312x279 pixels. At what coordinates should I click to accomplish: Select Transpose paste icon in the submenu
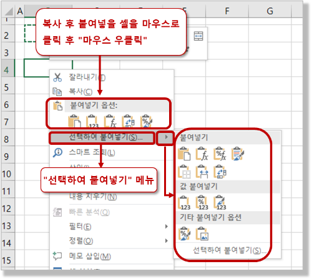[x=220, y=172]
